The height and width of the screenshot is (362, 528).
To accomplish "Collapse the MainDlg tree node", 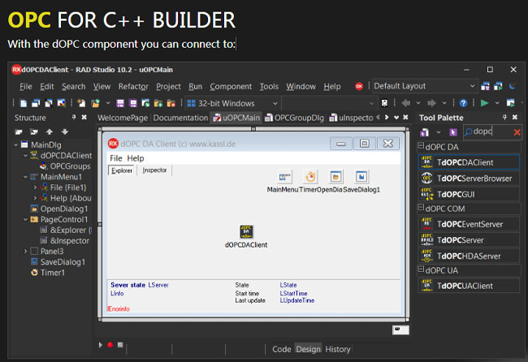I will pyautogui.click(x=15, y=145).
